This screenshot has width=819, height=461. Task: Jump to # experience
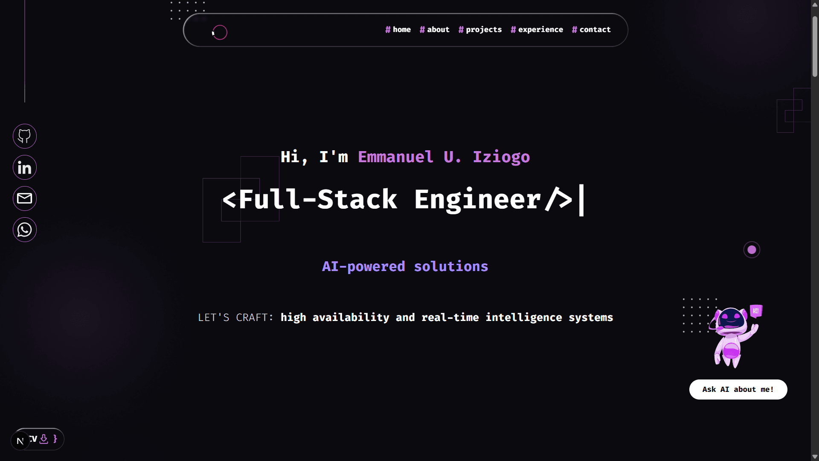pyautogui.click(x=537, y=29)
